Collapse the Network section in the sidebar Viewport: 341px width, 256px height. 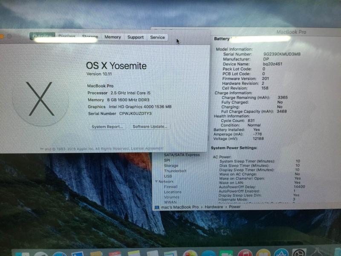pyautogui.click(x=156, y=181)
